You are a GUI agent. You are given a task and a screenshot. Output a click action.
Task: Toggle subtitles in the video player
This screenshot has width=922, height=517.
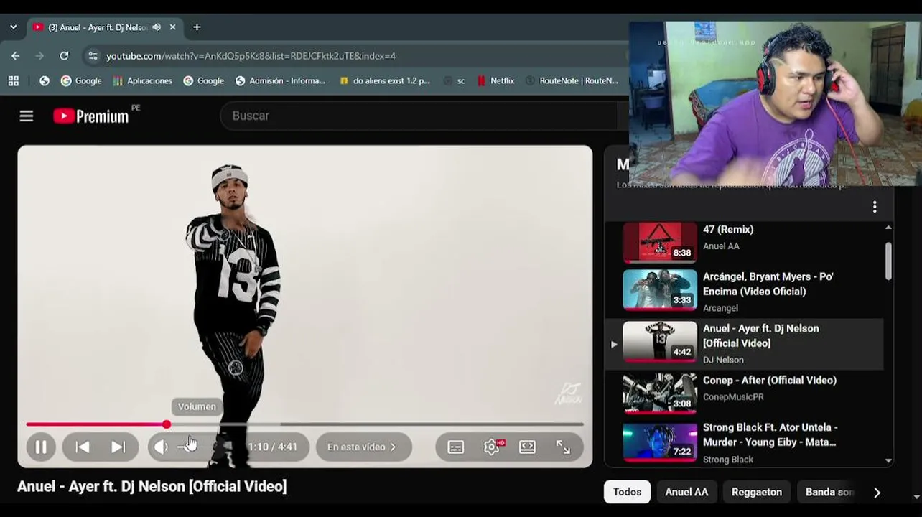tap(456, 447)
